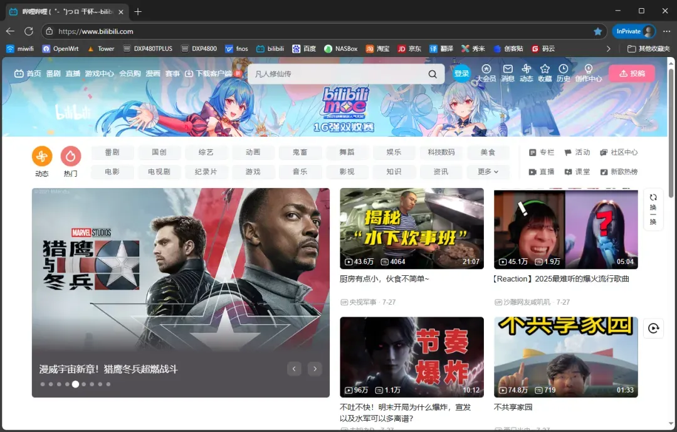Click the red 热门 flame icon
Screen dimensions: 677x432
pyautogui.click(x=71, y=156)
